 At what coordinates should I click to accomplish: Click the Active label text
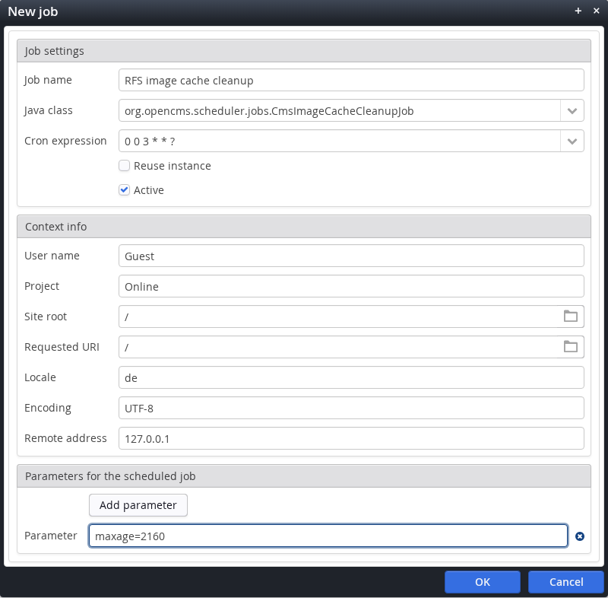tap(148, 190)
